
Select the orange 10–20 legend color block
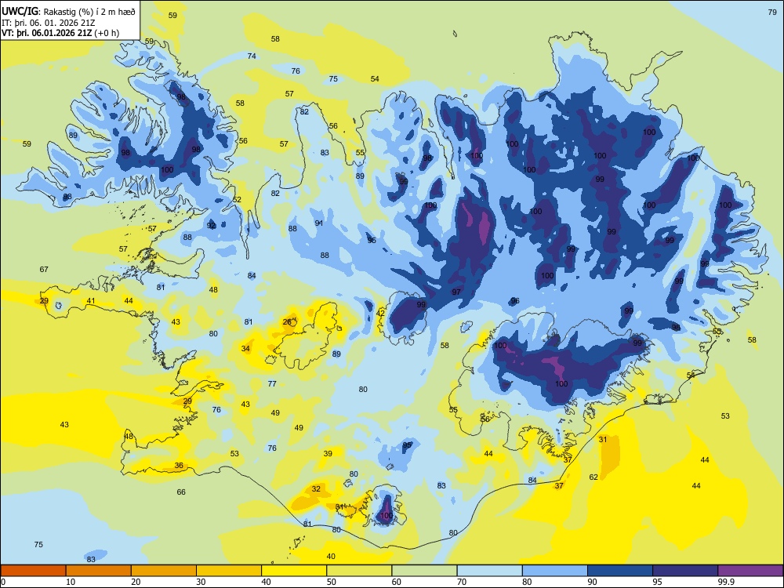99,571
